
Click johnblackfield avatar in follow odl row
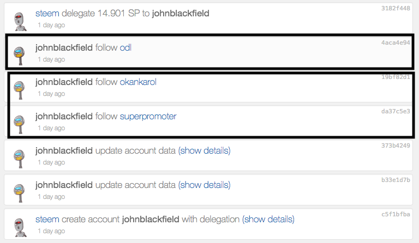click(x=20, y=55)
